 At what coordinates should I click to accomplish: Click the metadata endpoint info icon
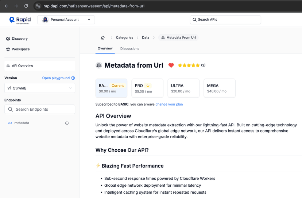(x=67, y=123)
